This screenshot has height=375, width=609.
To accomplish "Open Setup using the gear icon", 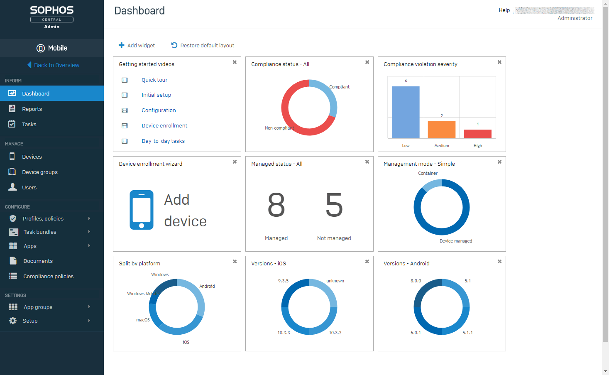I will (12, 320).
